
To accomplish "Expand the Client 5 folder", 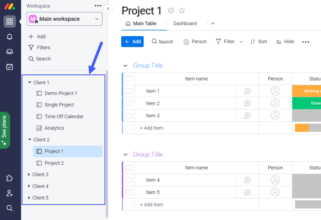I will click(x=29, y=198).
